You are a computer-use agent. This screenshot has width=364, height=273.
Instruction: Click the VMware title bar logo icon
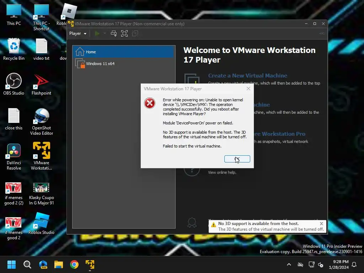71,24
